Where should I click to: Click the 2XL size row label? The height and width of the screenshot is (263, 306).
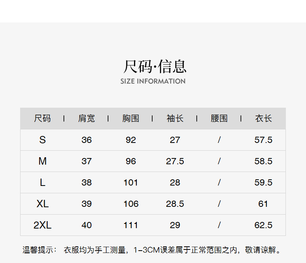(x=42, y=225)
